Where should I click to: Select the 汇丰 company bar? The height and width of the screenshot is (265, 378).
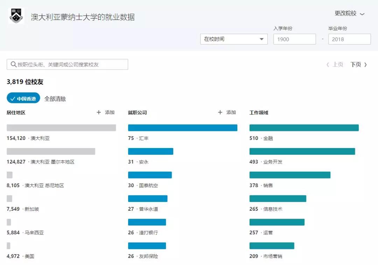pos(182,128)
